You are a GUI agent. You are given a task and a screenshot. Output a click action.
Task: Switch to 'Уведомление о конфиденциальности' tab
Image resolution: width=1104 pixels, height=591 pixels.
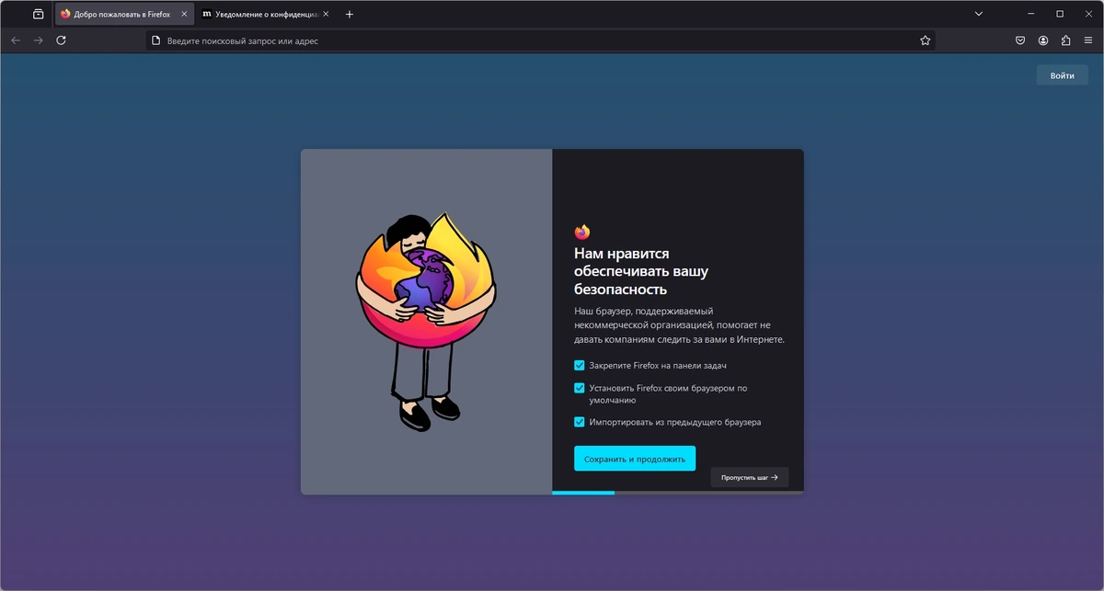click(x=265, y=14)
